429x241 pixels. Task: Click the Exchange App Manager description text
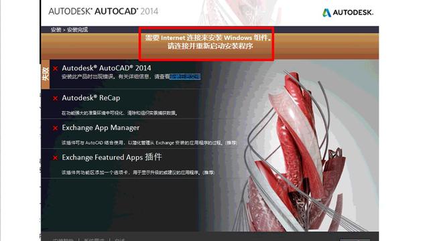[149, 143]
